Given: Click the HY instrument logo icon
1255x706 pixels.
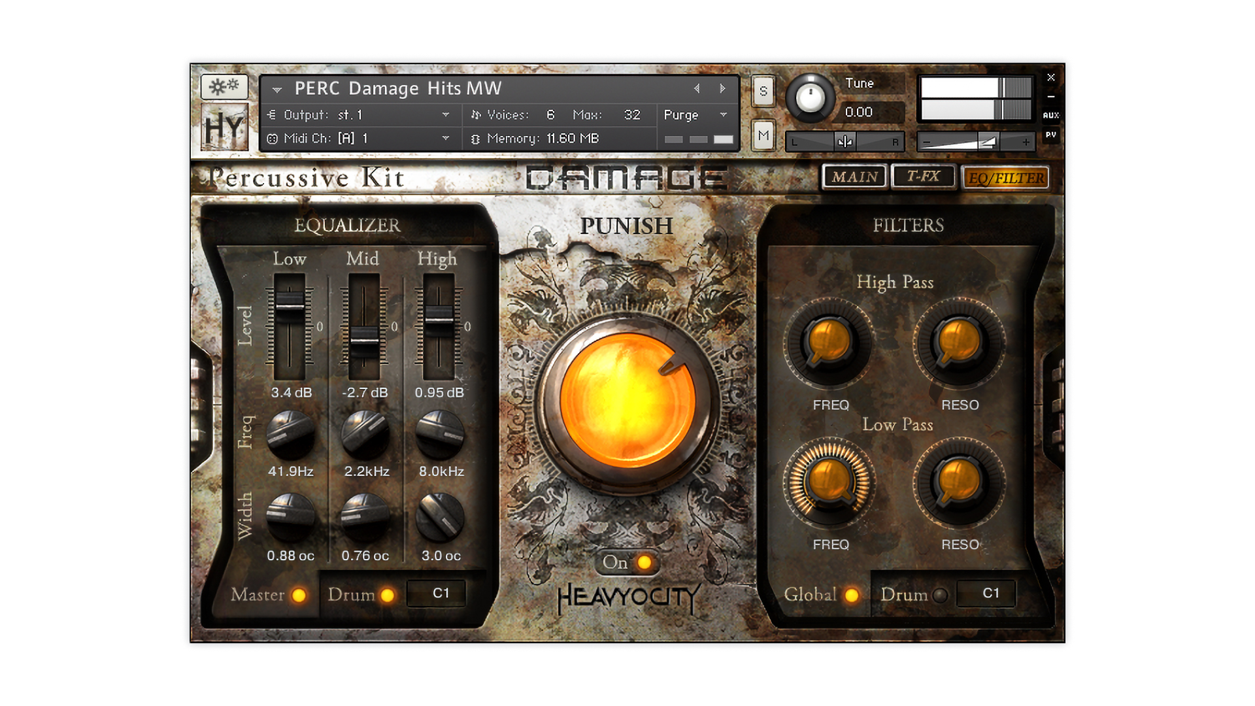Looking at the screenshot, I should point(224,128).
